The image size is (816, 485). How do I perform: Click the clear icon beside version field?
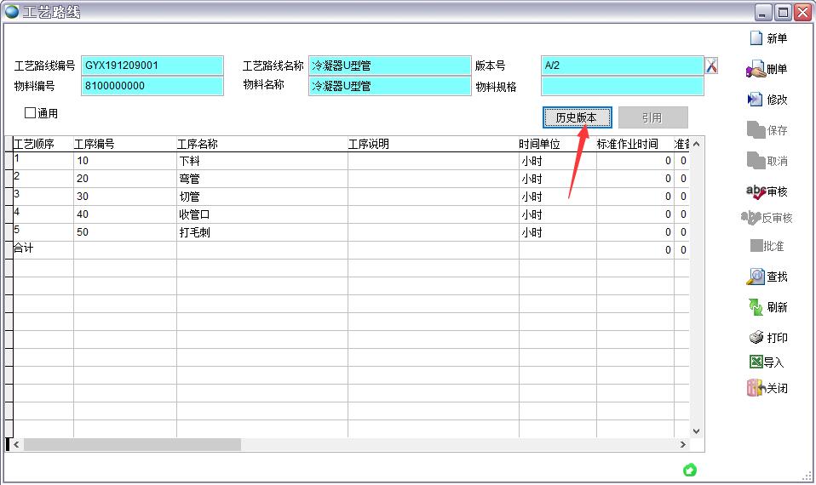(711, 66)
